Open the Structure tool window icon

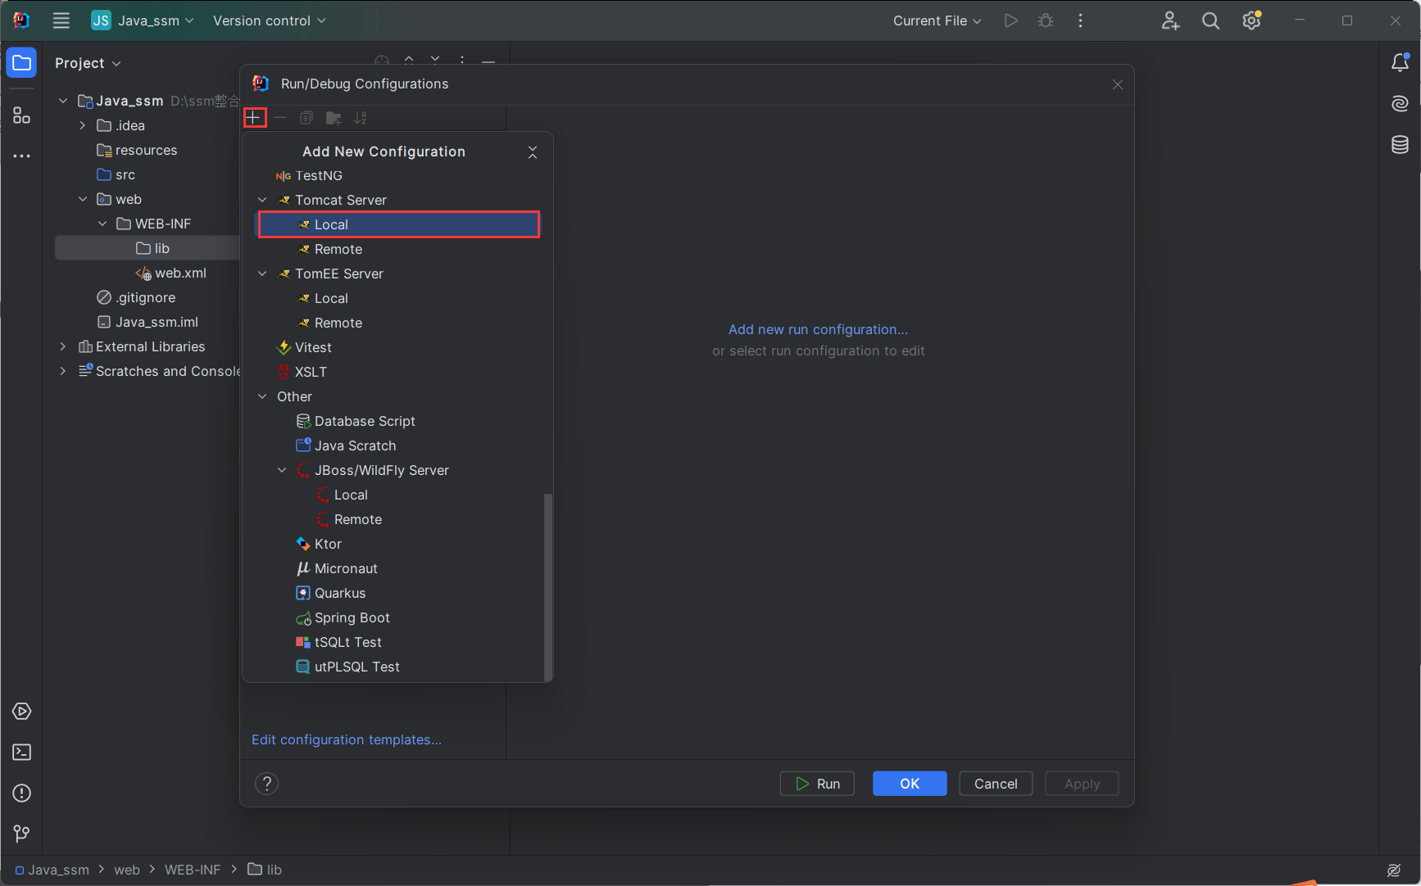tap(22, 115)
